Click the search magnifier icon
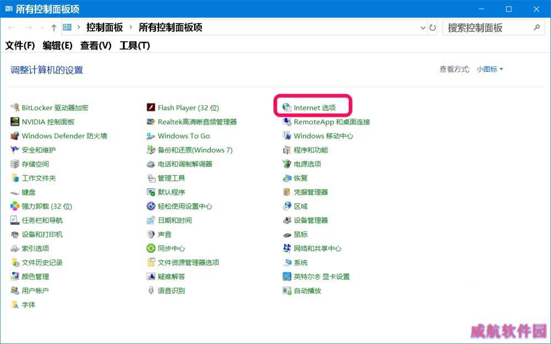Image resolution: width=551 pixels, height=344 pixels. tap(536, 28)
